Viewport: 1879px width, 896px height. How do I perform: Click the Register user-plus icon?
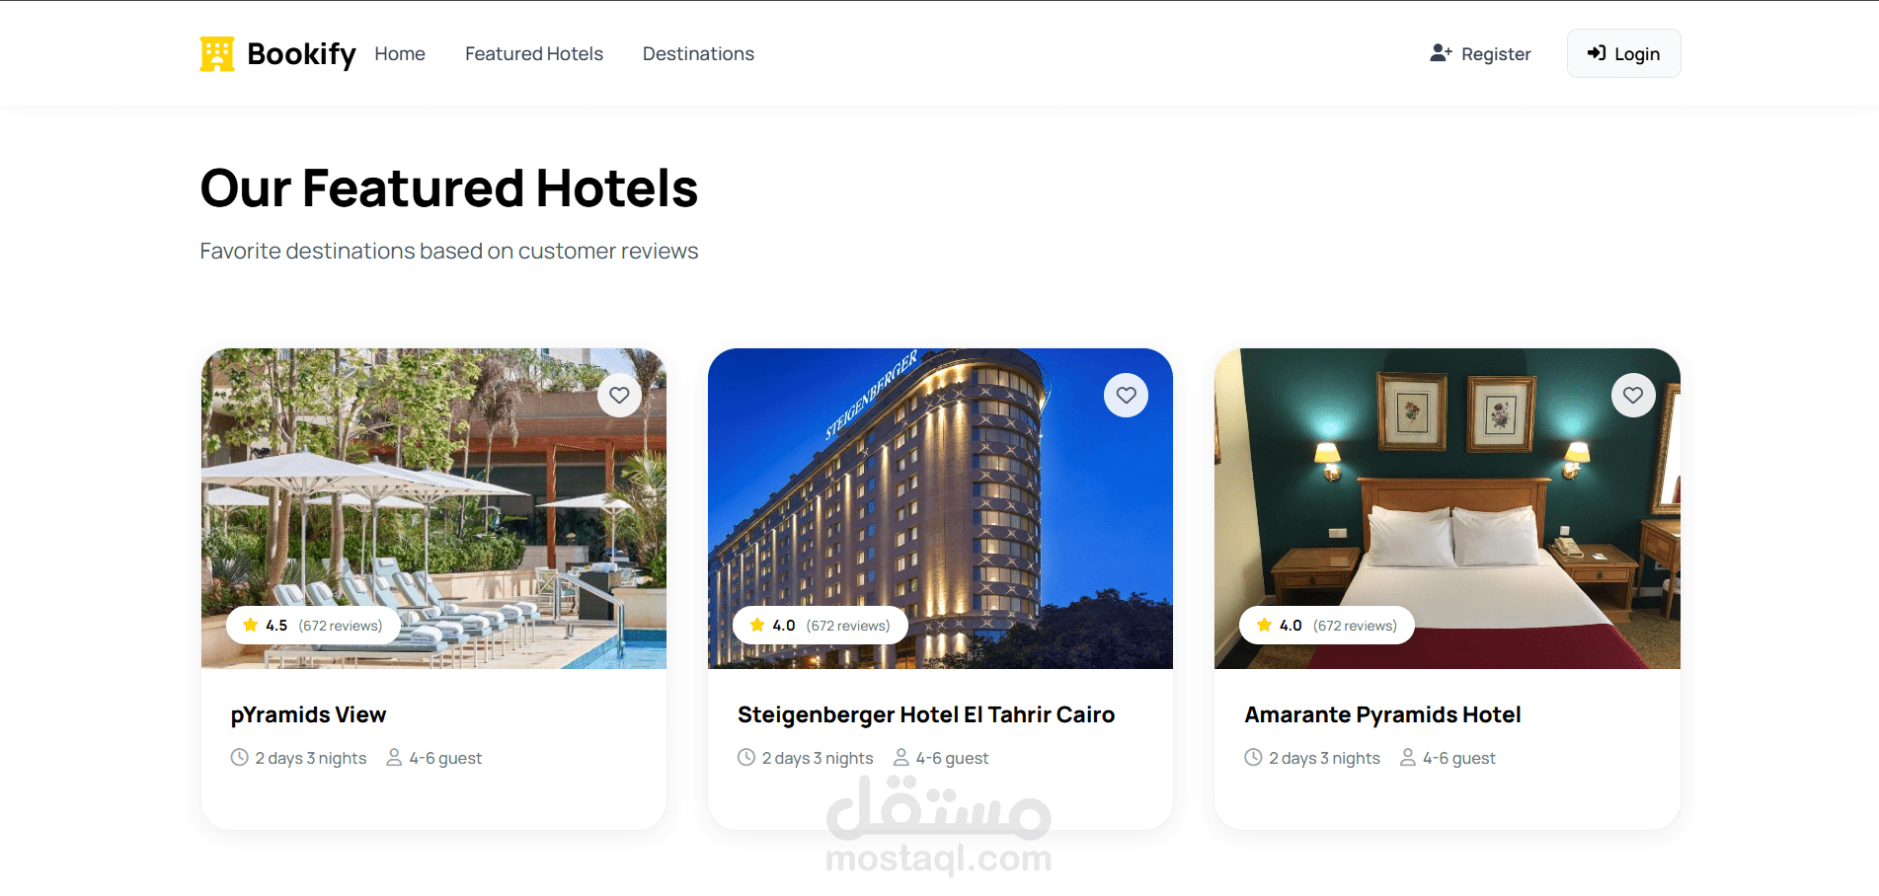pos(1441,53)
